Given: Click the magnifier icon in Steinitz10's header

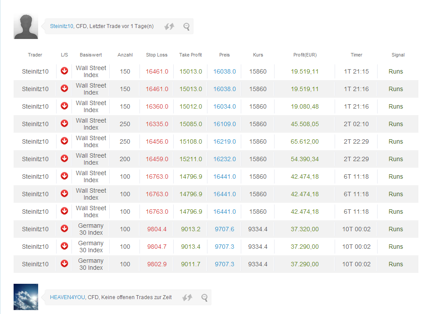Looking at the screenshot, I should [186, 27].
